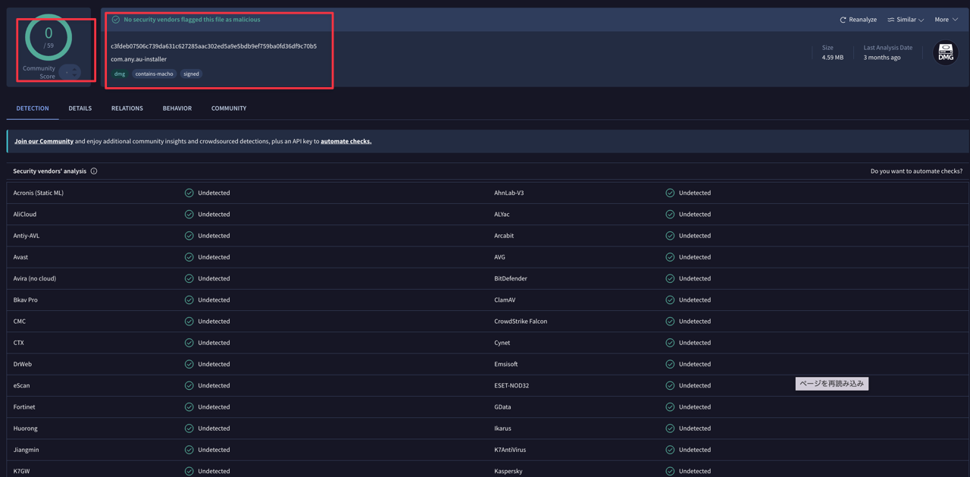Click the info icon beside Security vendors' analysis
970x477 pixels.
pos(94,171)
